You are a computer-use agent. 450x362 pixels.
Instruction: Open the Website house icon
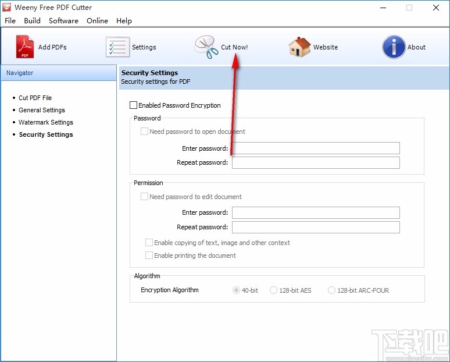[x=299, y=47]
